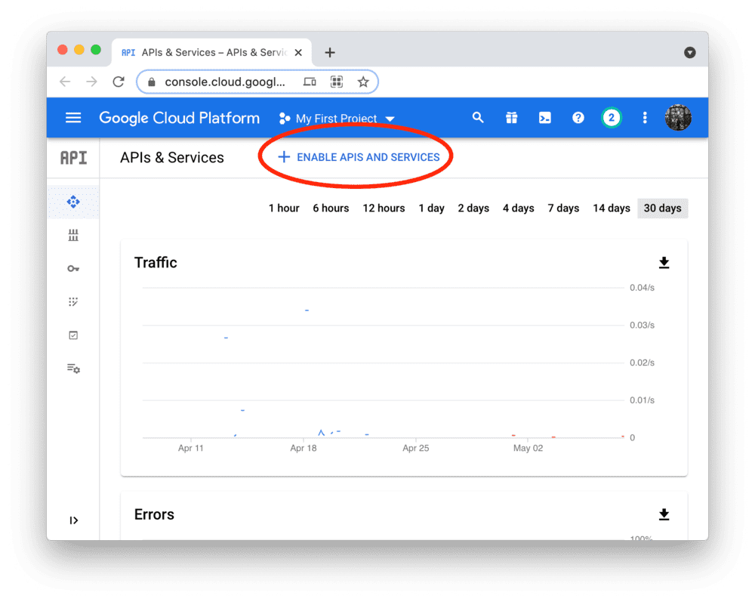Open the help question mark icon
The width and height of the screenshot is (755, 602).
pos(578,118)
